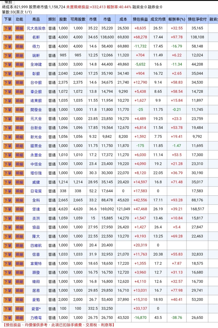Open 明細 for 開發金 row

point(19,110)
